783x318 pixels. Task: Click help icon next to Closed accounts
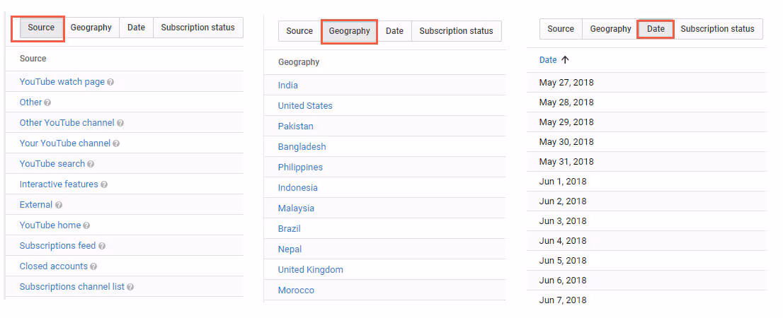coord(94,266)
